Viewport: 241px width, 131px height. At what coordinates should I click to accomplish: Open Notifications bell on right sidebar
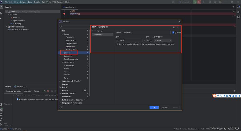238,7
